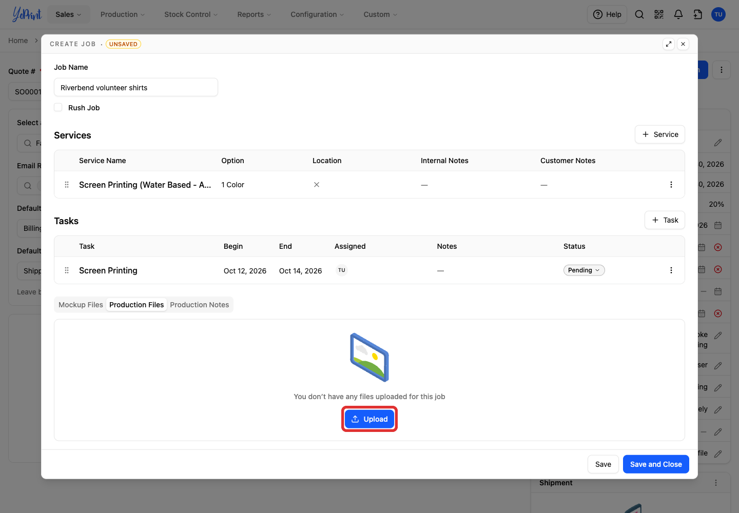Screen dimensions: 739x513
Task: Open the Shipment card three-dot menu
Action: [x=716, y=483]
